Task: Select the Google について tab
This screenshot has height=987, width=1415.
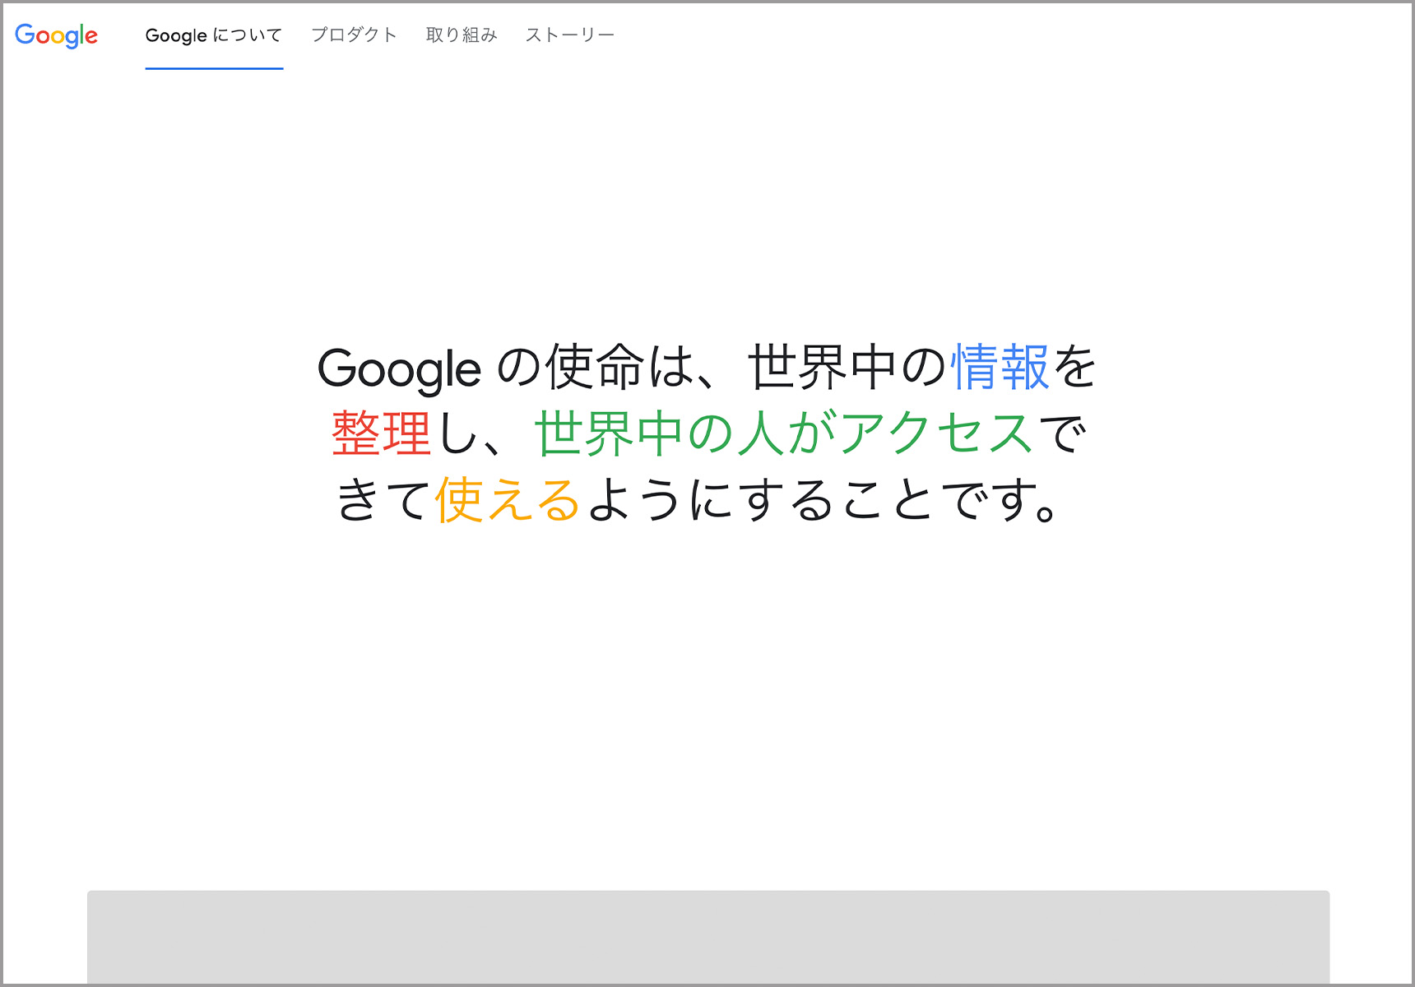Action: (x=214, y=35)
